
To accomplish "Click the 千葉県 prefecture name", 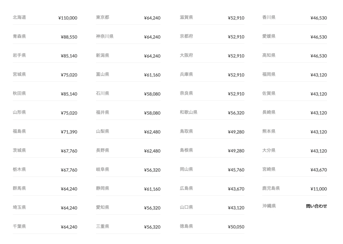I will click(x=19, y=226).
